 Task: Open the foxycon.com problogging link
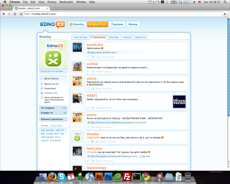pos(118,123)
